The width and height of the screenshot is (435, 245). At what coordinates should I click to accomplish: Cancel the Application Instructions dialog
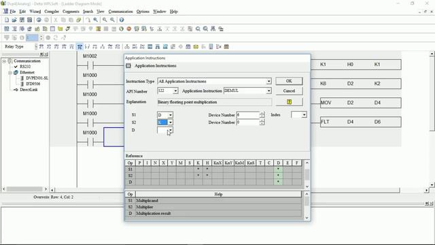tap(289, 91)
